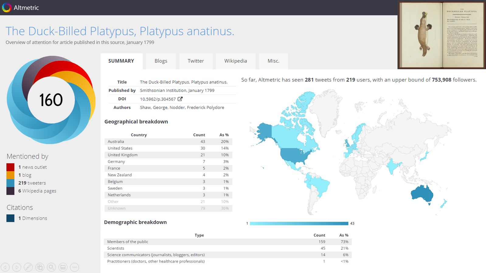Screen dimensions: 486x273
Task: Click the DOI 10.5962/p.304567 link
Action: click(158, 99)
